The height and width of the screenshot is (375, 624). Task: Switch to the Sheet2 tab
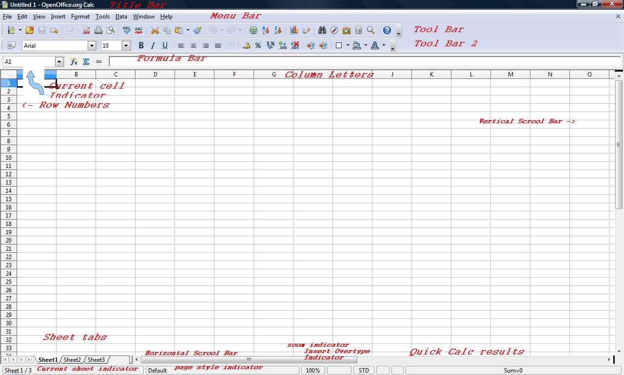(x=72, y=360)
